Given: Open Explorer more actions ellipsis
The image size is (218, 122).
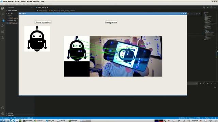Looking at the screenshot, I should 32,7.
